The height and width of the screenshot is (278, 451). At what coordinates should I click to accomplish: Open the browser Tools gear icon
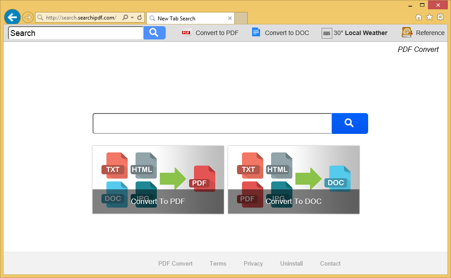click(440, 17)
